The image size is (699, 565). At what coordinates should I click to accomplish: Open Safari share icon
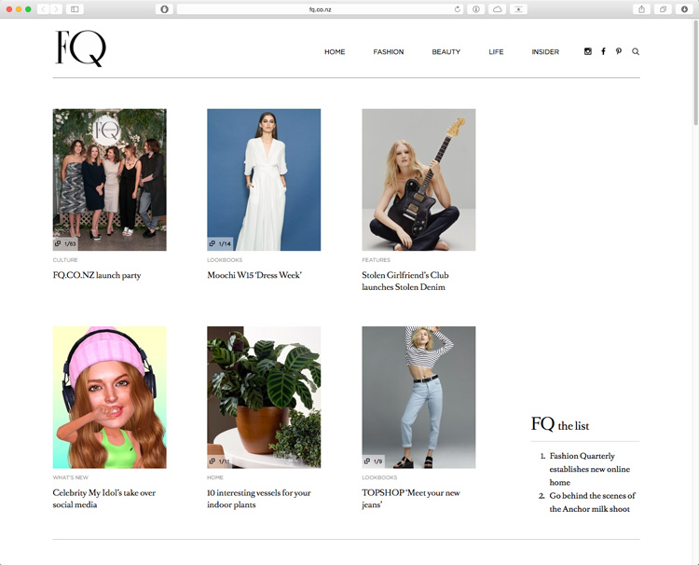click(x=641, y=9)
